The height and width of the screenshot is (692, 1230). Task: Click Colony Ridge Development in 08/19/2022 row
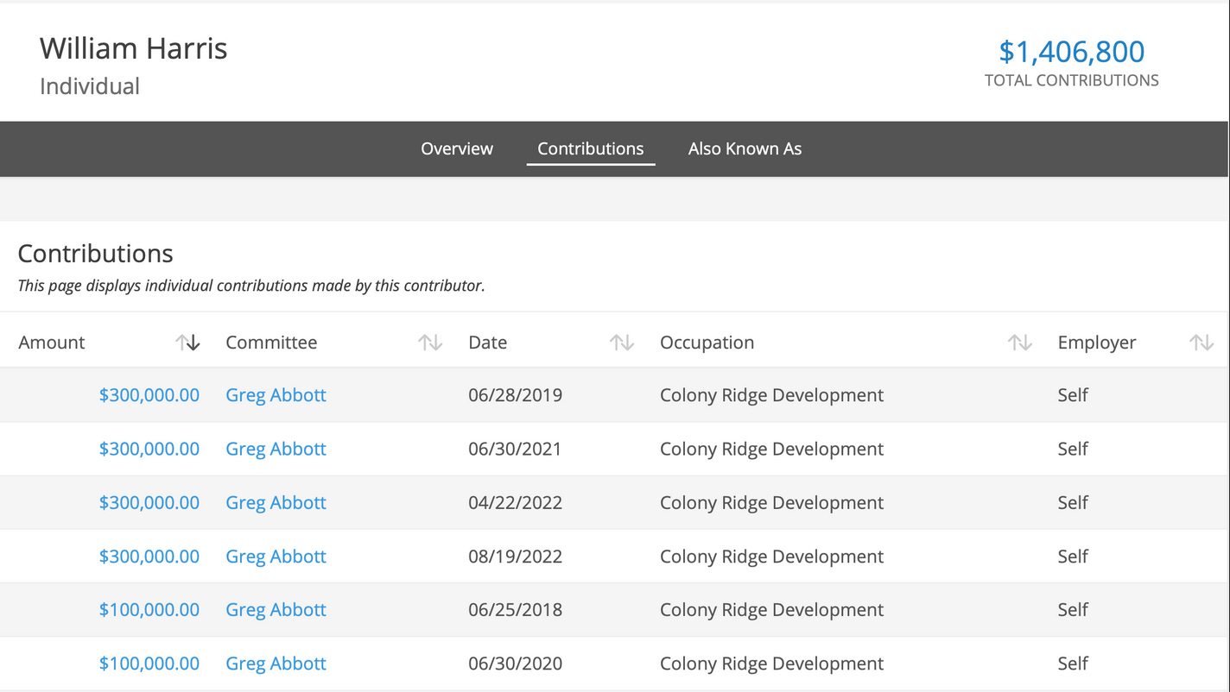click(x=772, y=557)
